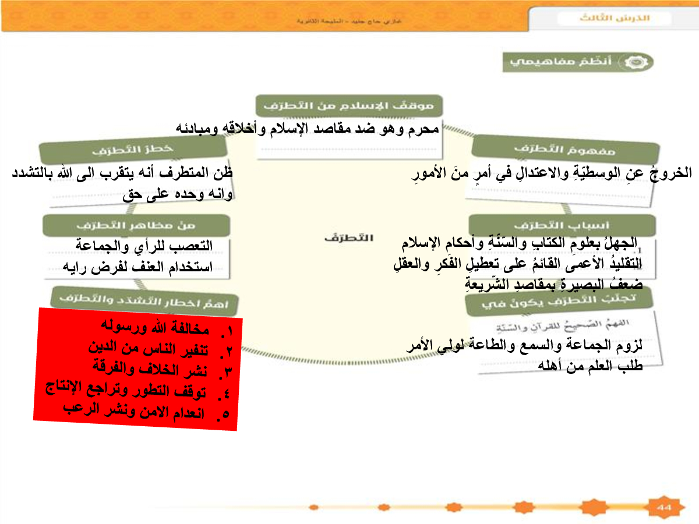Select the موقف الإسلام من التطرف header box
This screenshot has height=524, width=699.
tap(348, 107)
